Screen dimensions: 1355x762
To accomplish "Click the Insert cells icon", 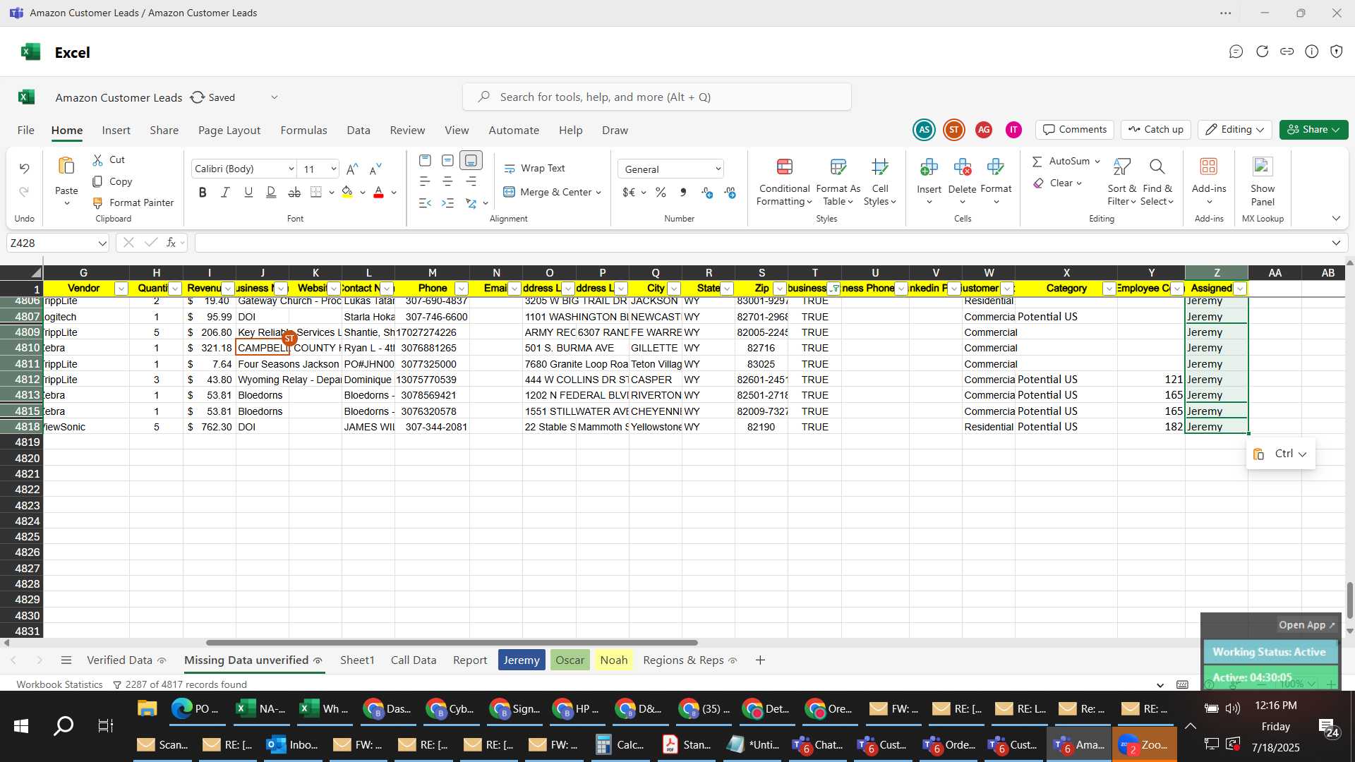I will pyautogui.click(x=929, y=167).
